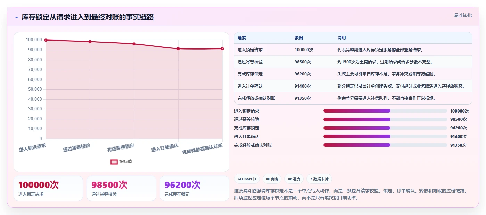Click the Chart.js tag chip

point(247,179)
